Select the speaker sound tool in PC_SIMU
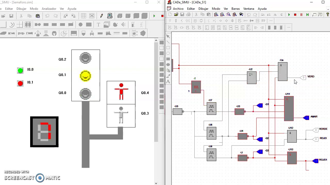This screenshot has height=185, width=330. 123,25
